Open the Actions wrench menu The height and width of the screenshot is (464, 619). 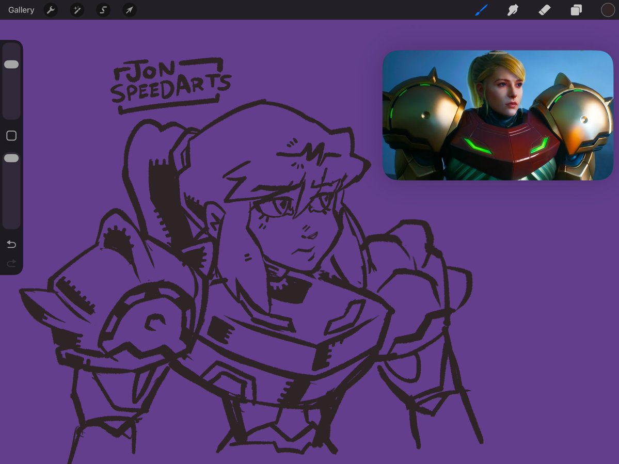pyautogui.click(x=51, y=10)
